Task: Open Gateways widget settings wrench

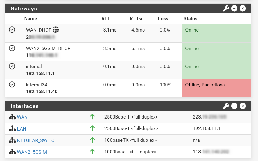Action: pyautogui.click(x=226, y=8)
